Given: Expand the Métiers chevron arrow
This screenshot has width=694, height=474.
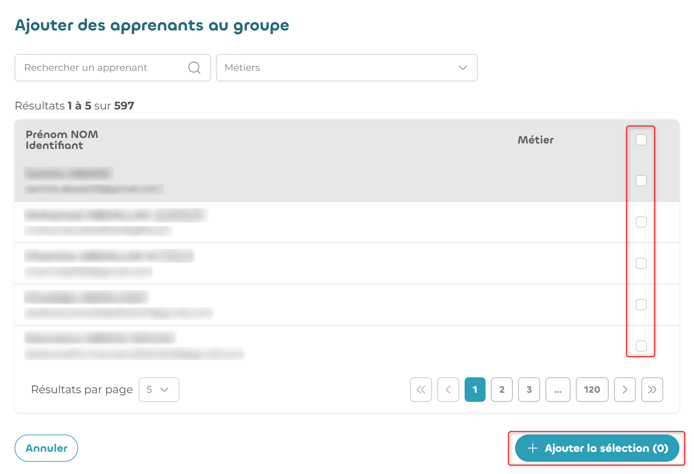Looking at the screenshot, I should (463, 68).
